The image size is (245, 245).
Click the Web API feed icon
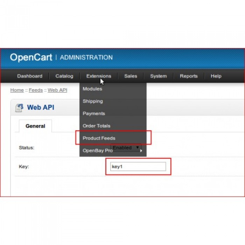19,108
